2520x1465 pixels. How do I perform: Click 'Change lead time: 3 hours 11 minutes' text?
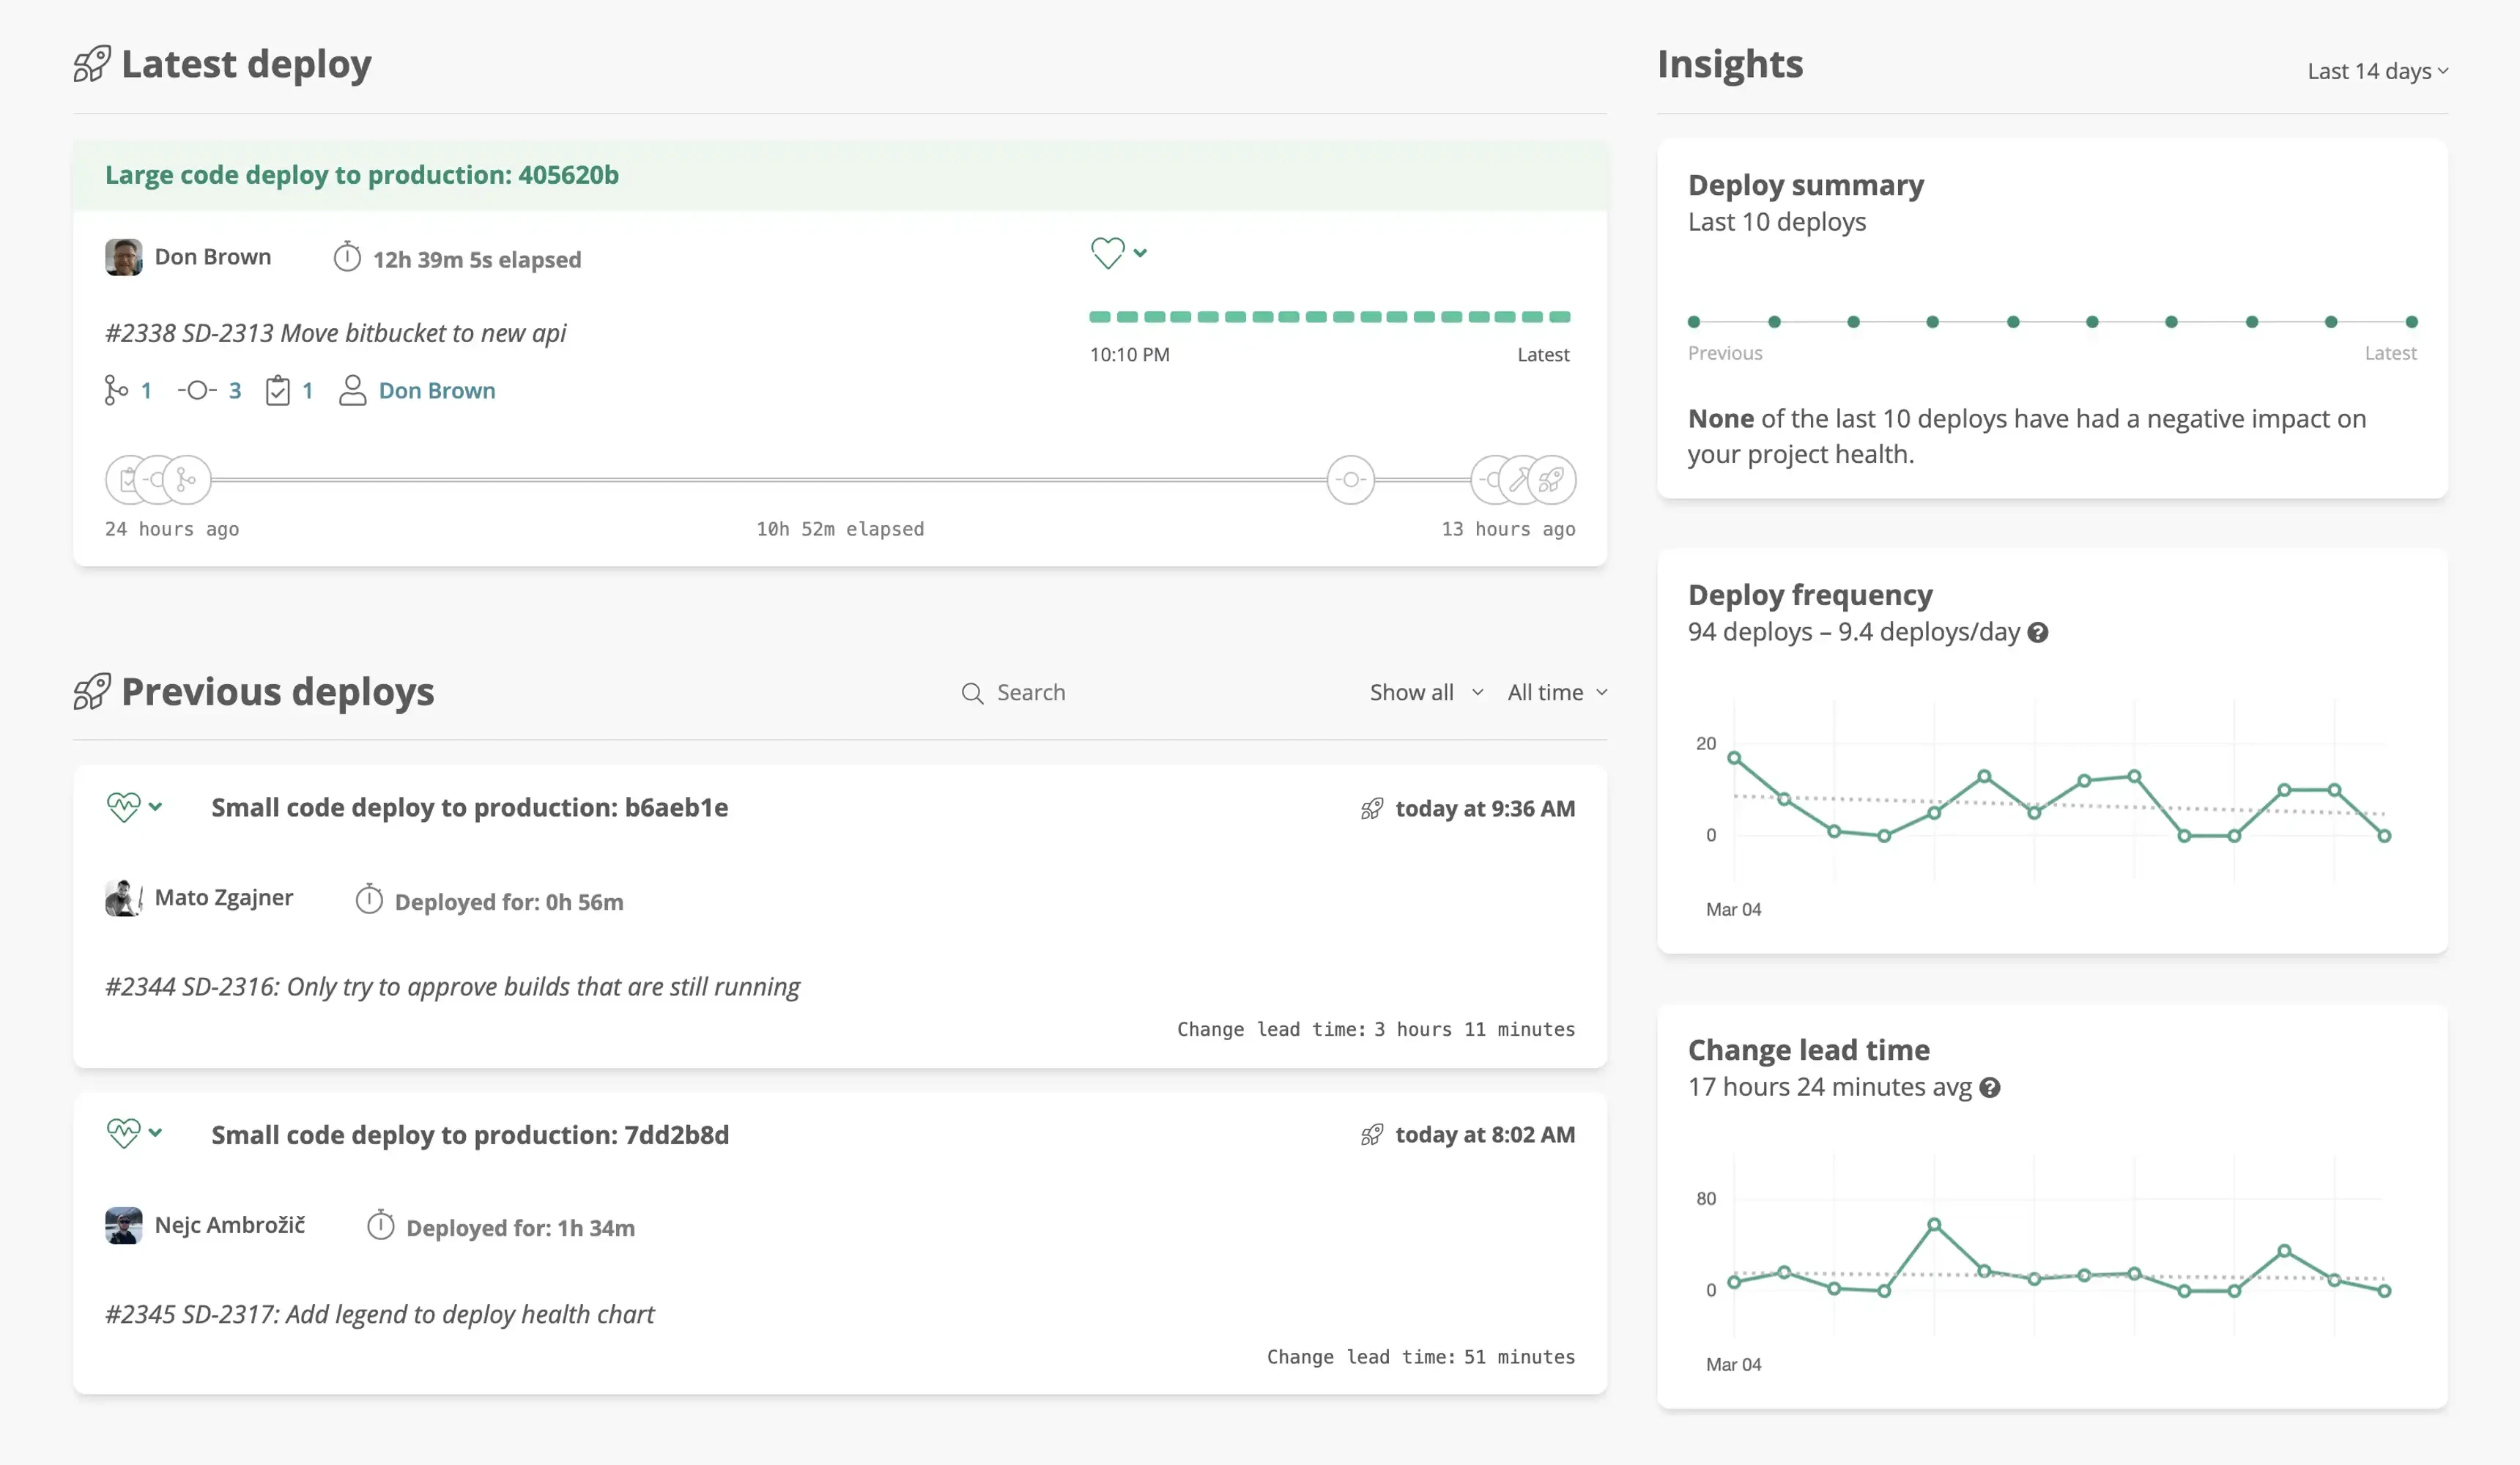click(1376, 1029)
